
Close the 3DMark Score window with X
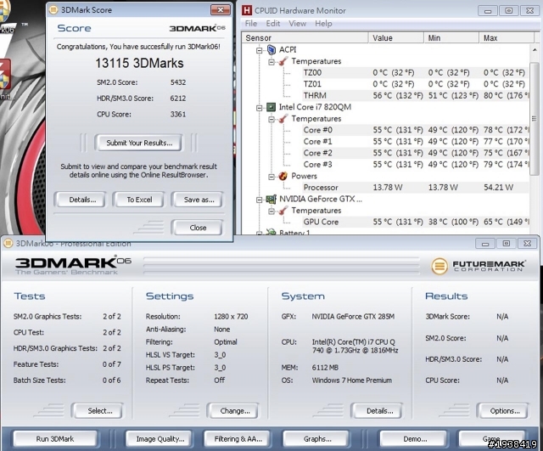click(x=221, y=9)
